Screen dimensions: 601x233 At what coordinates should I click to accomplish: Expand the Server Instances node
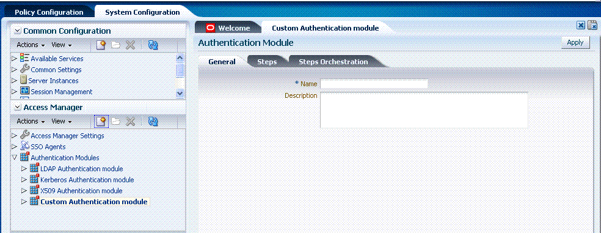pos(15,81)
